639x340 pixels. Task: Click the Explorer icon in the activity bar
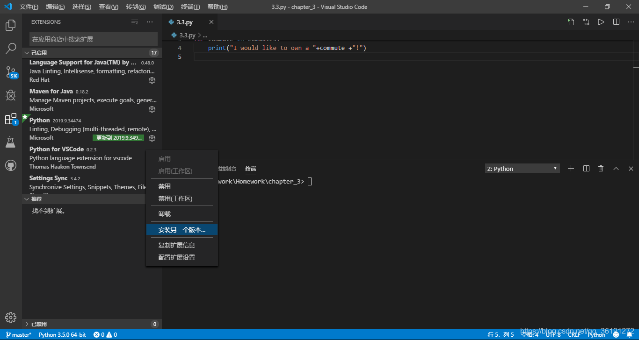(11, 26)
